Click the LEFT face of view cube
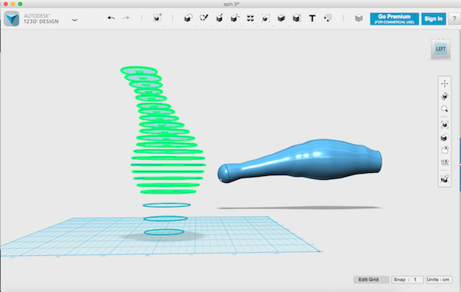The height and width of the screenshot is (292, 461). pos(440,49)
